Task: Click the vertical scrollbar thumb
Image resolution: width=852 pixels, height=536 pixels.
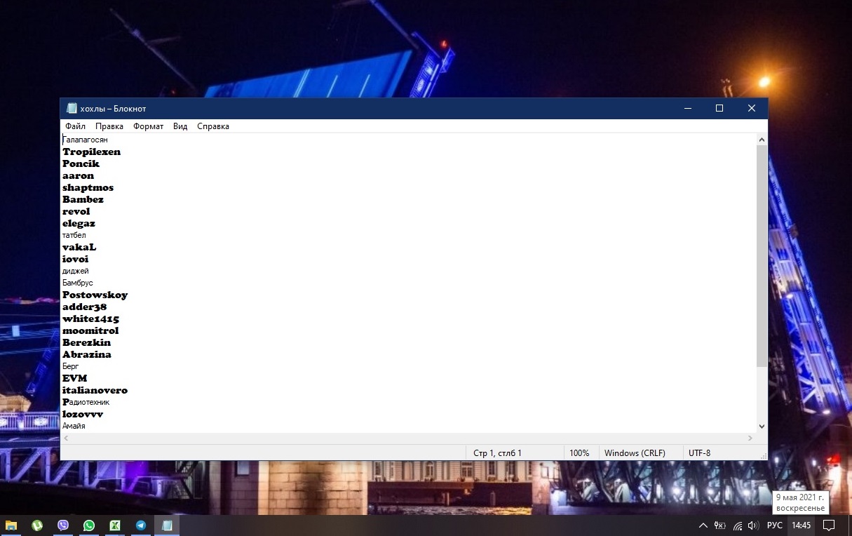Action: point(762,256)
